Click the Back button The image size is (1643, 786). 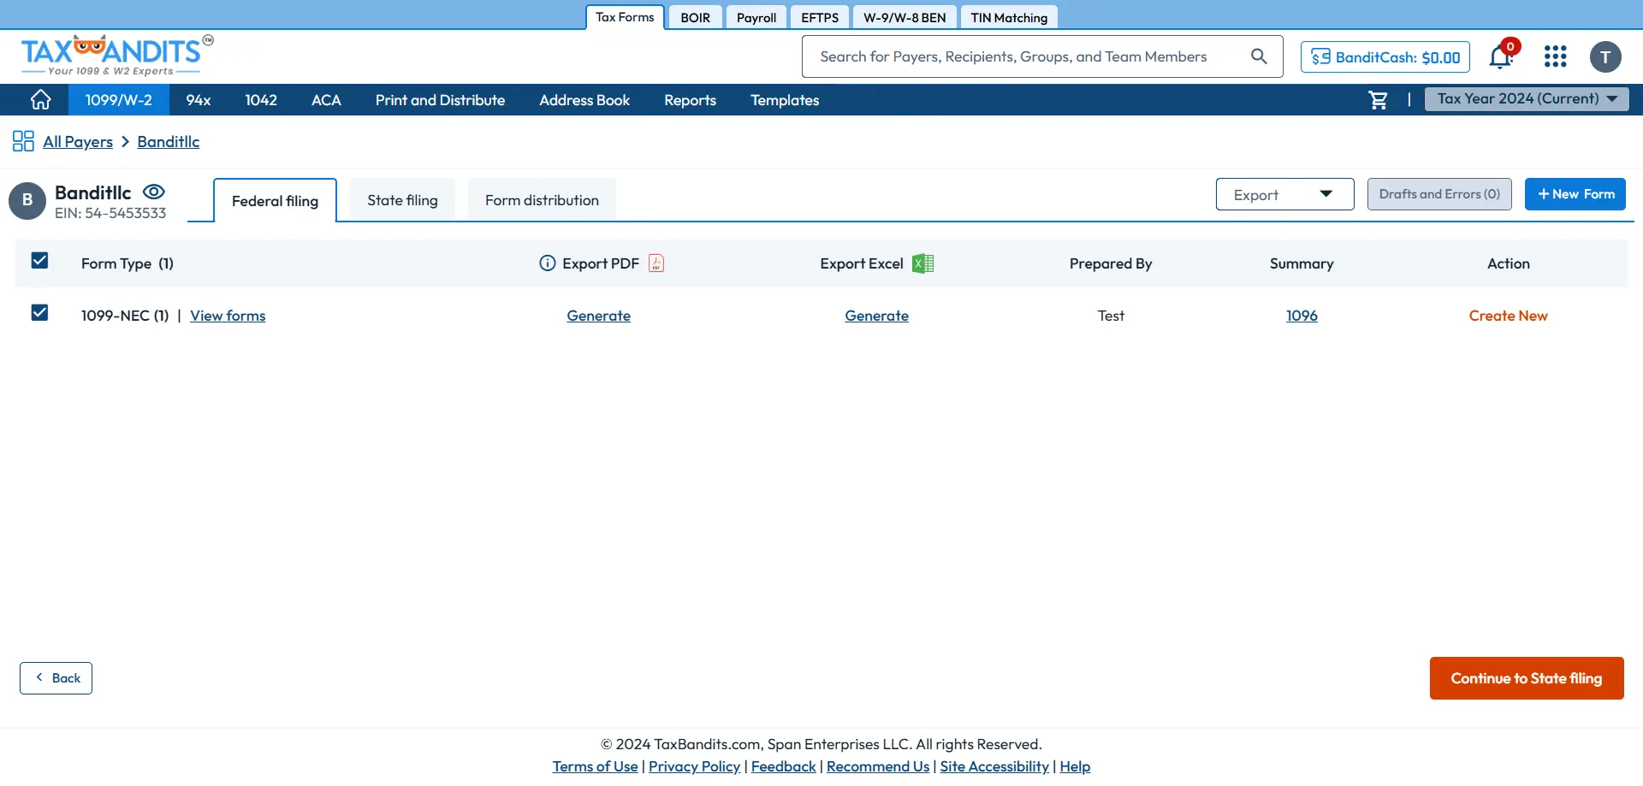56,678
